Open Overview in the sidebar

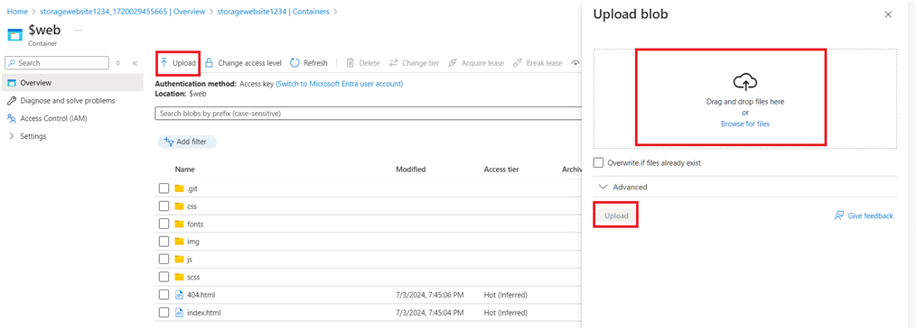72,83
